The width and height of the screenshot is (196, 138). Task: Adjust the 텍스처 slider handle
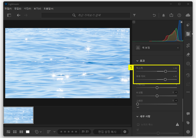click(x=165, y=71)
